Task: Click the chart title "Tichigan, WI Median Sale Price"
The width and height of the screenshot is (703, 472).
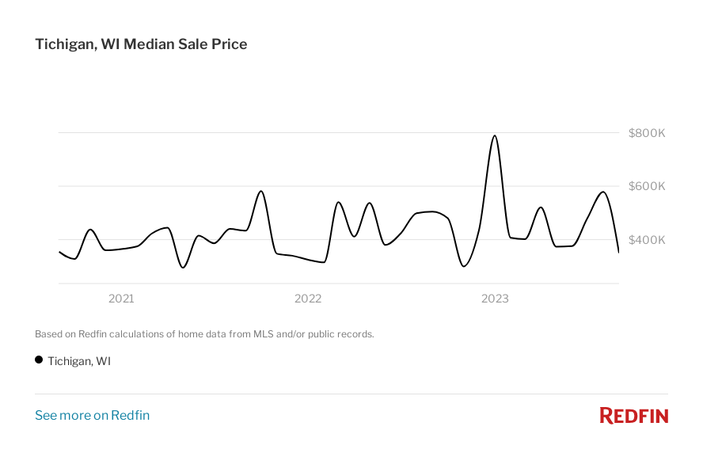Action: (141, 44)
